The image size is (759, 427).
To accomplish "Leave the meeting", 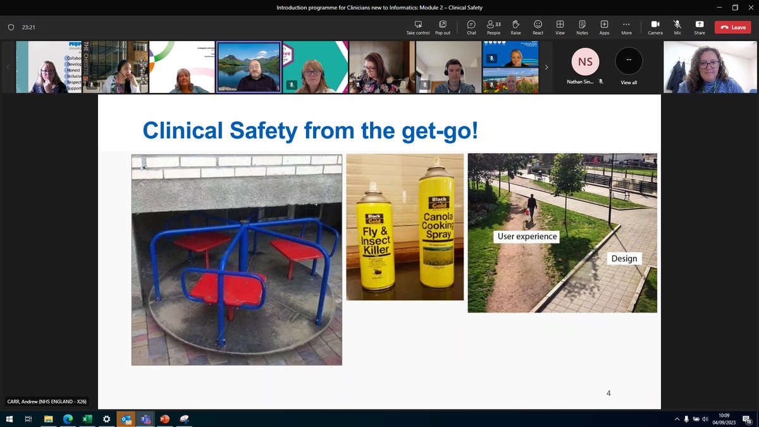I will tap(733, 27).
